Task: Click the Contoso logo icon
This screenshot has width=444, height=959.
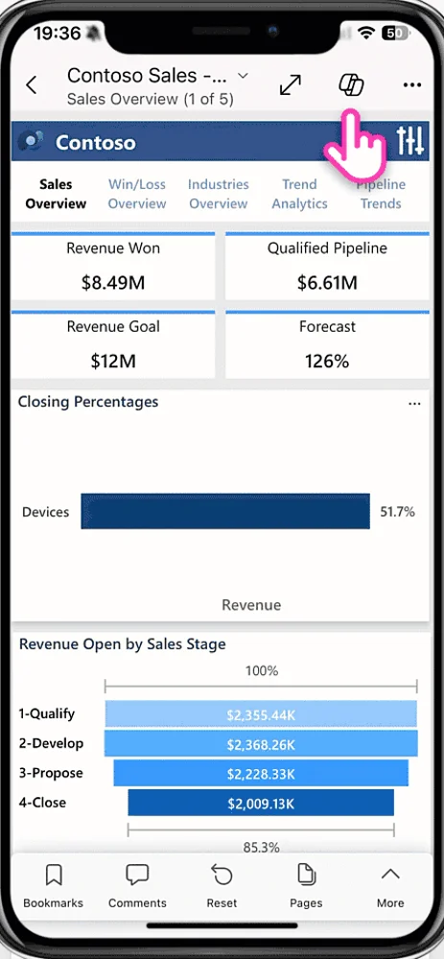Action: click(x=30, y=141)
